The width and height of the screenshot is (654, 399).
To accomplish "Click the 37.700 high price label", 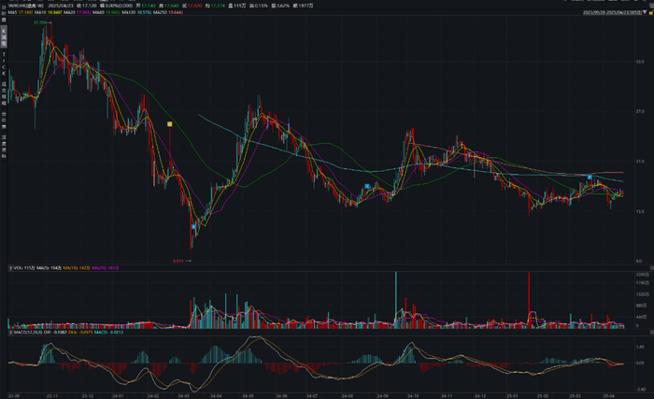I will 40,22.
